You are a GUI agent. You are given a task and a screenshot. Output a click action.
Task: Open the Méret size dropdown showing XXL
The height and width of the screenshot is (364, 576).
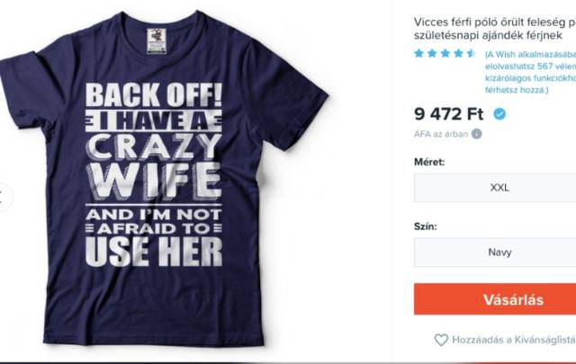(495, 188)
